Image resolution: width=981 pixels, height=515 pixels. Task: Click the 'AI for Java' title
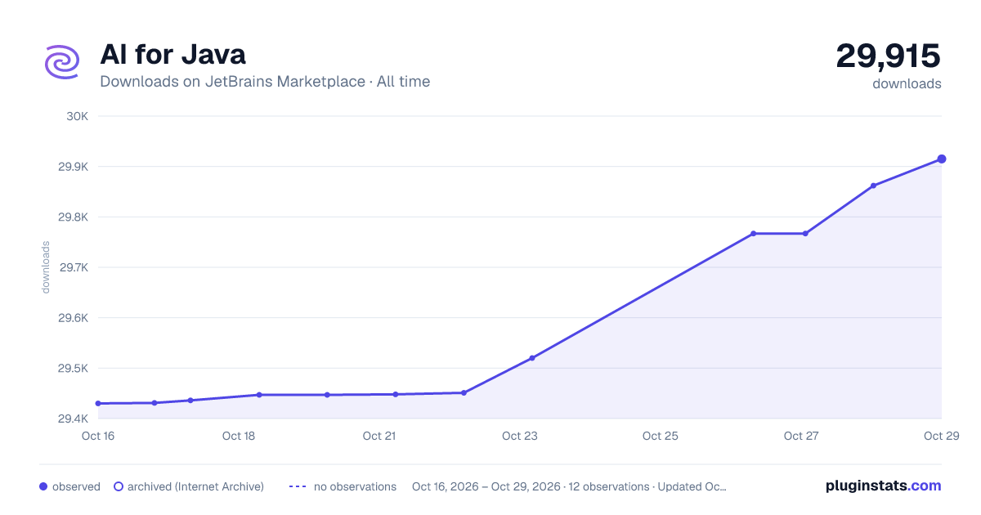point(172,55)
